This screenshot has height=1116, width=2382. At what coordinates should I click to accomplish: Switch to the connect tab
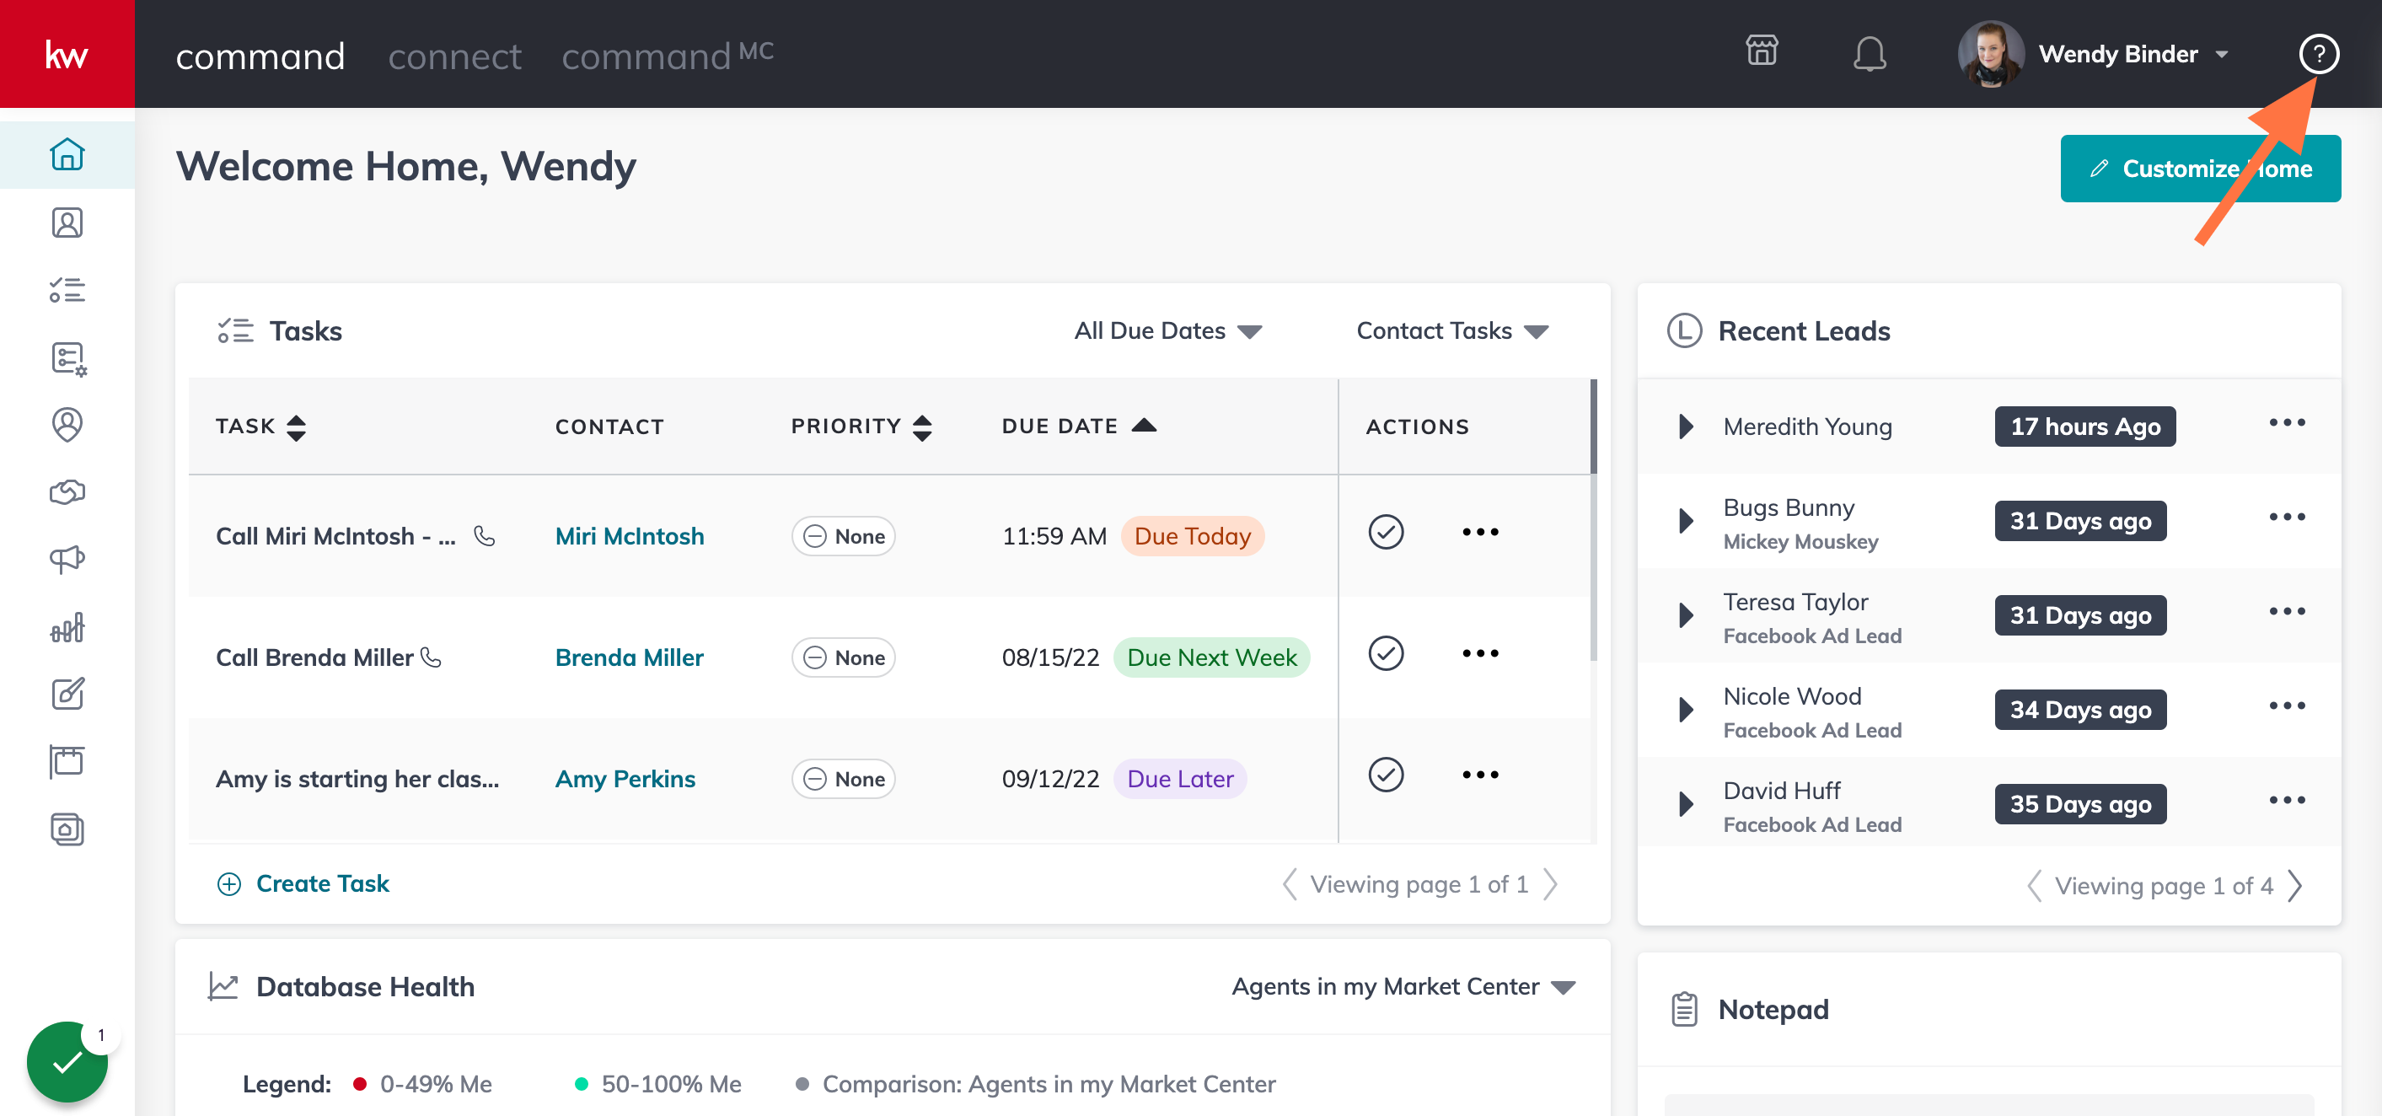tap(454, 56)
